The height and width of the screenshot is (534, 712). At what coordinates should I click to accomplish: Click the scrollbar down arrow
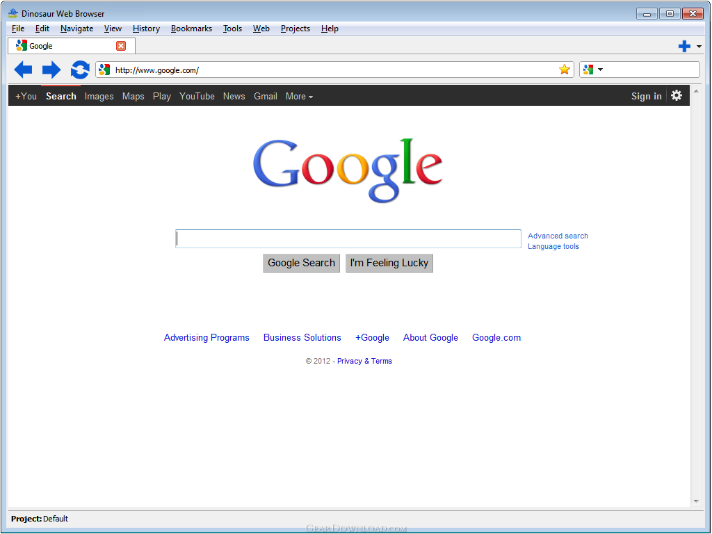[695, 501]
